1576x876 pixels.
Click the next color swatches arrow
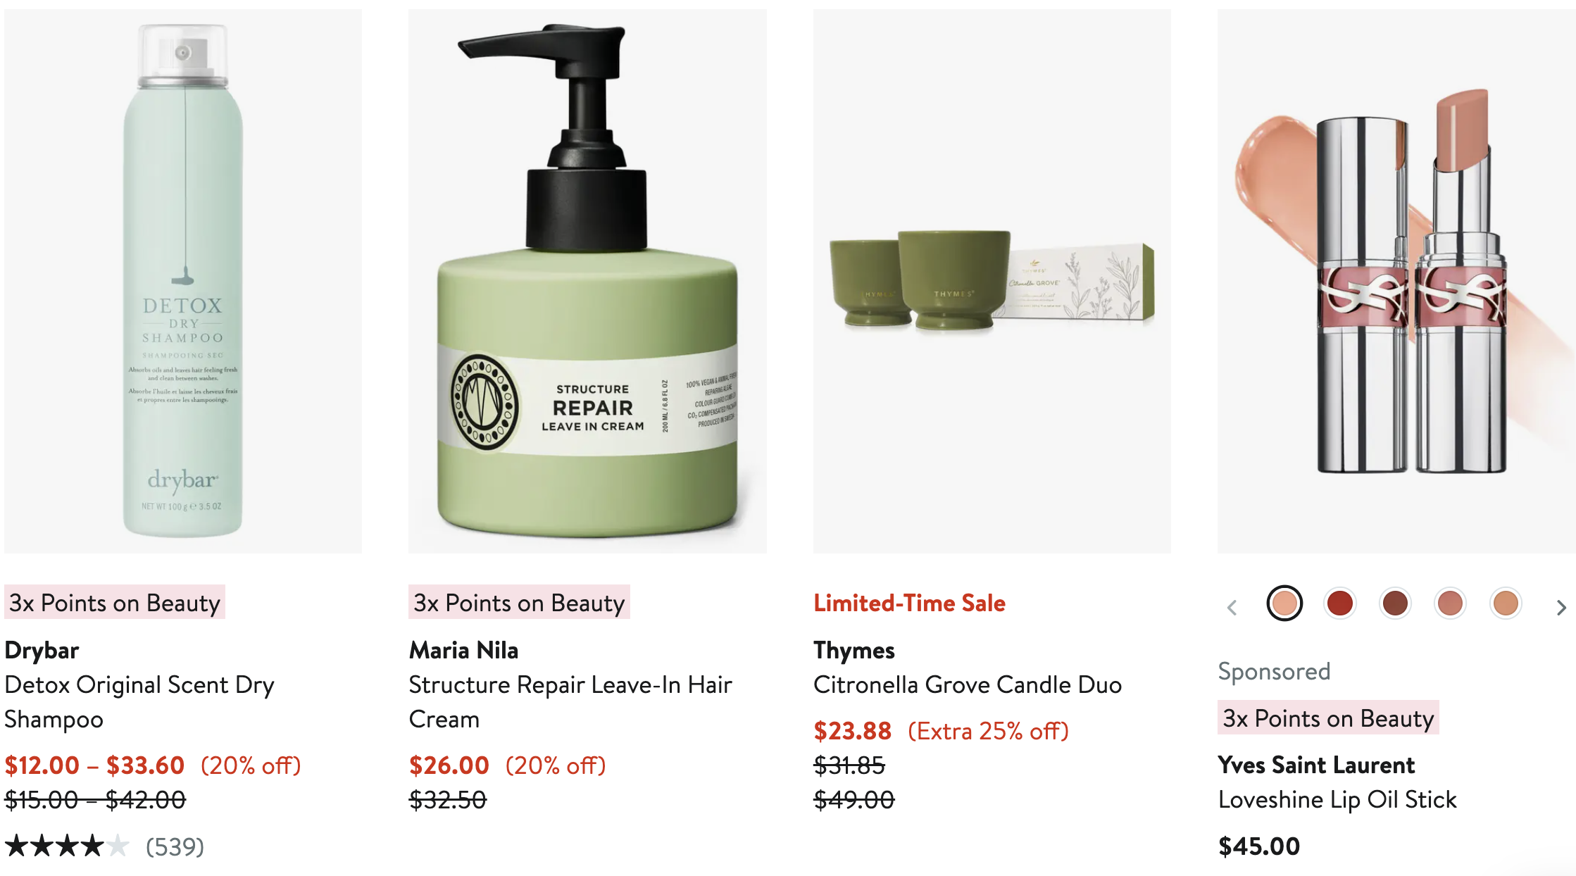1561,607
